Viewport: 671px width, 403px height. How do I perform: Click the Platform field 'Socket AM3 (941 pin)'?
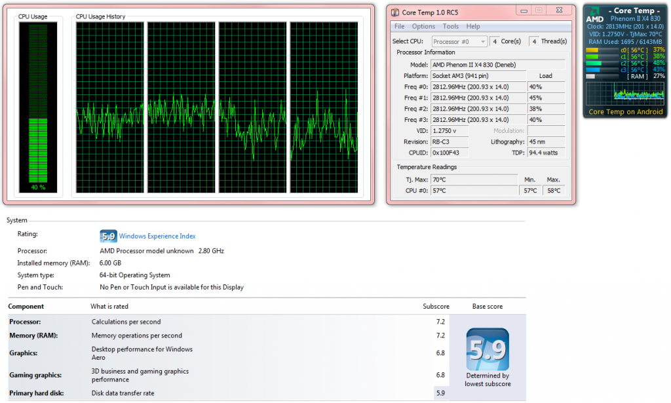pyautogui.click(x=478, y=76)
